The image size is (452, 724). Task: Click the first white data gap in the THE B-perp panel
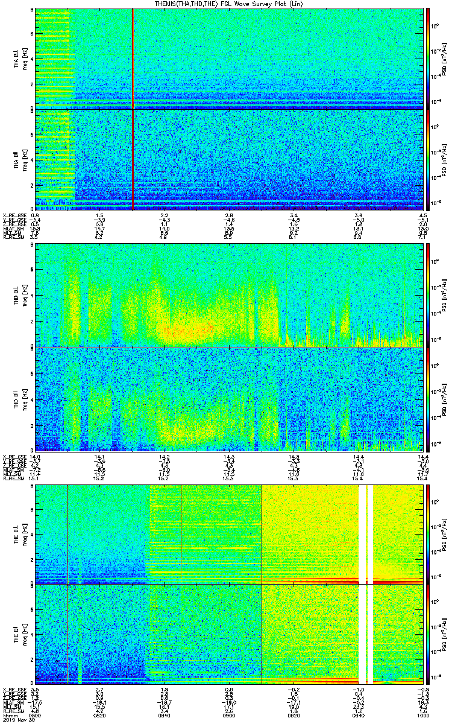click(x=363, y=534)
